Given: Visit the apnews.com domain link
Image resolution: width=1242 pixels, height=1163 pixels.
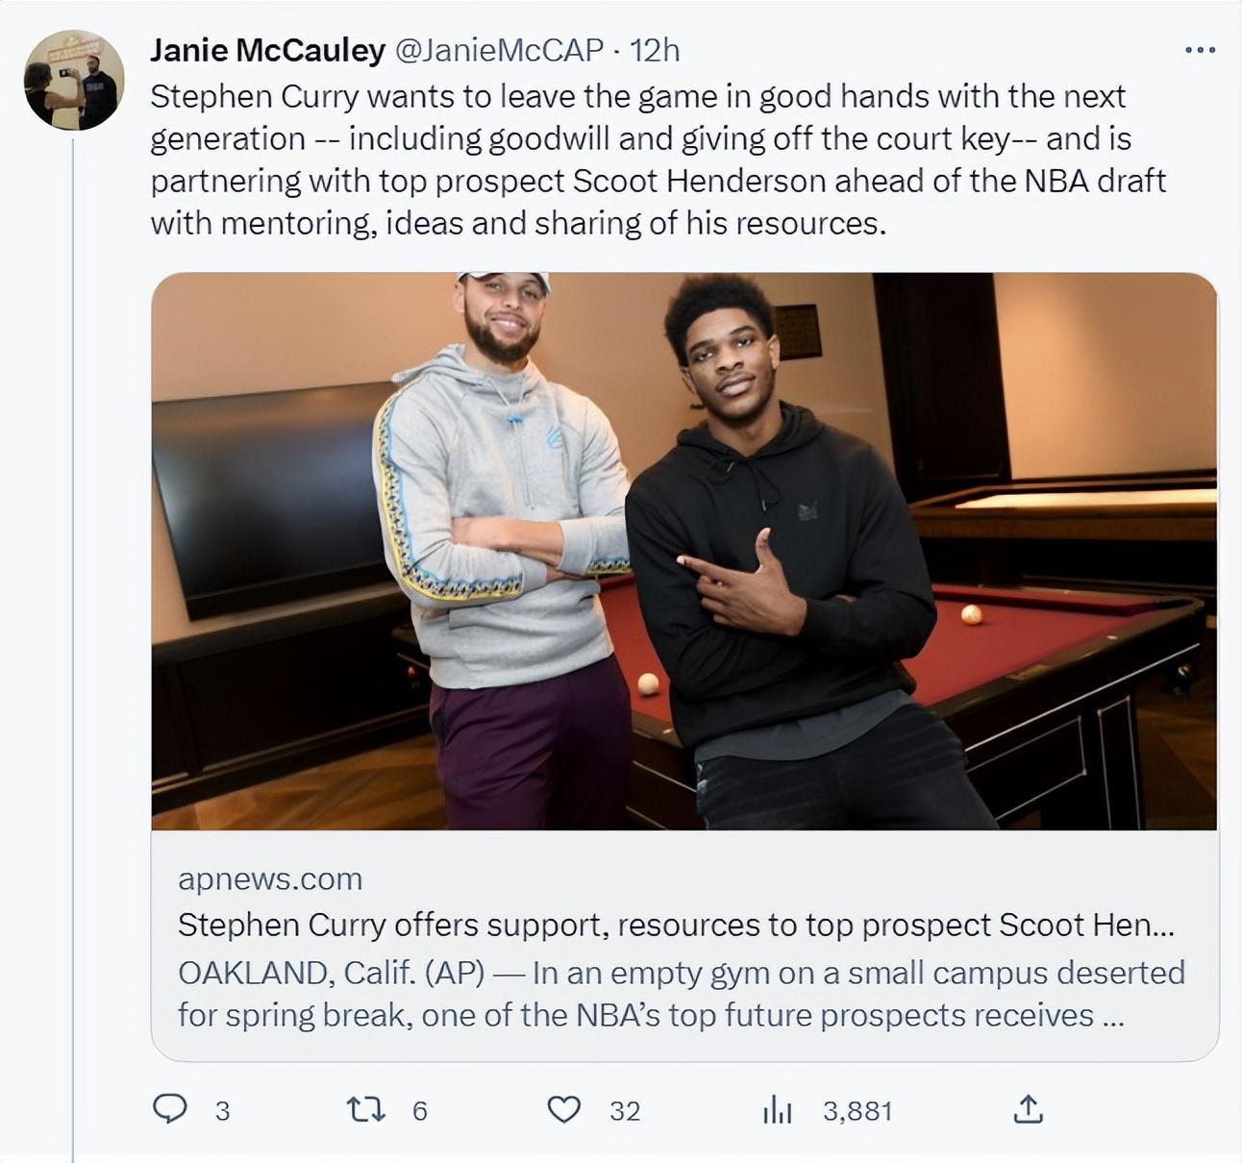Looking at the screenshot, I should (270, 878).
